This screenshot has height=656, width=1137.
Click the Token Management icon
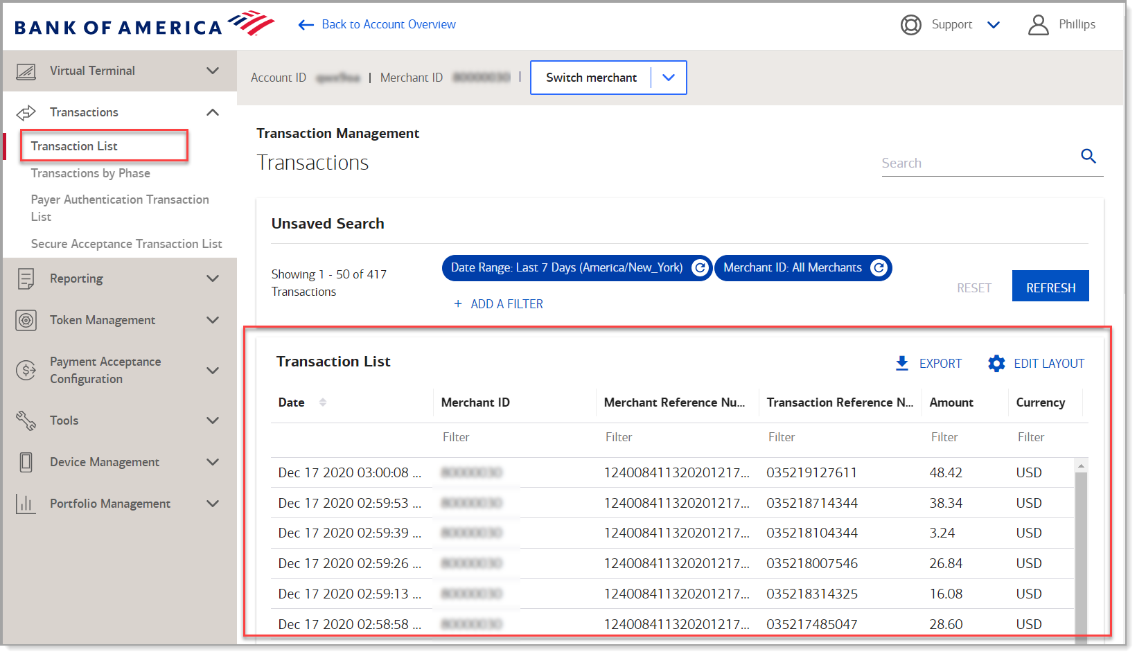tap(26, 320)
